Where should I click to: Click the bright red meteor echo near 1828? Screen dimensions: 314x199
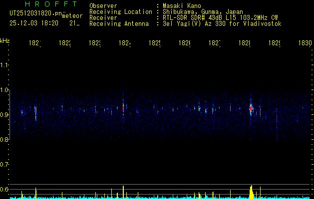pos(251,108)
